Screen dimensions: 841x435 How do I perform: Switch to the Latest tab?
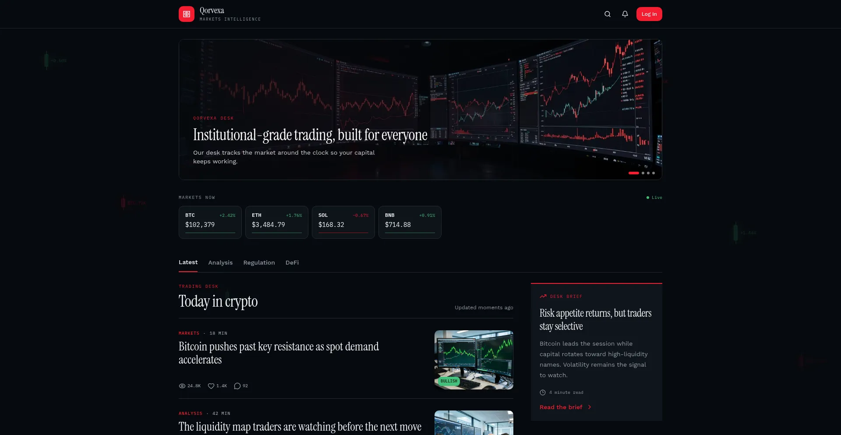click(188, 262)
